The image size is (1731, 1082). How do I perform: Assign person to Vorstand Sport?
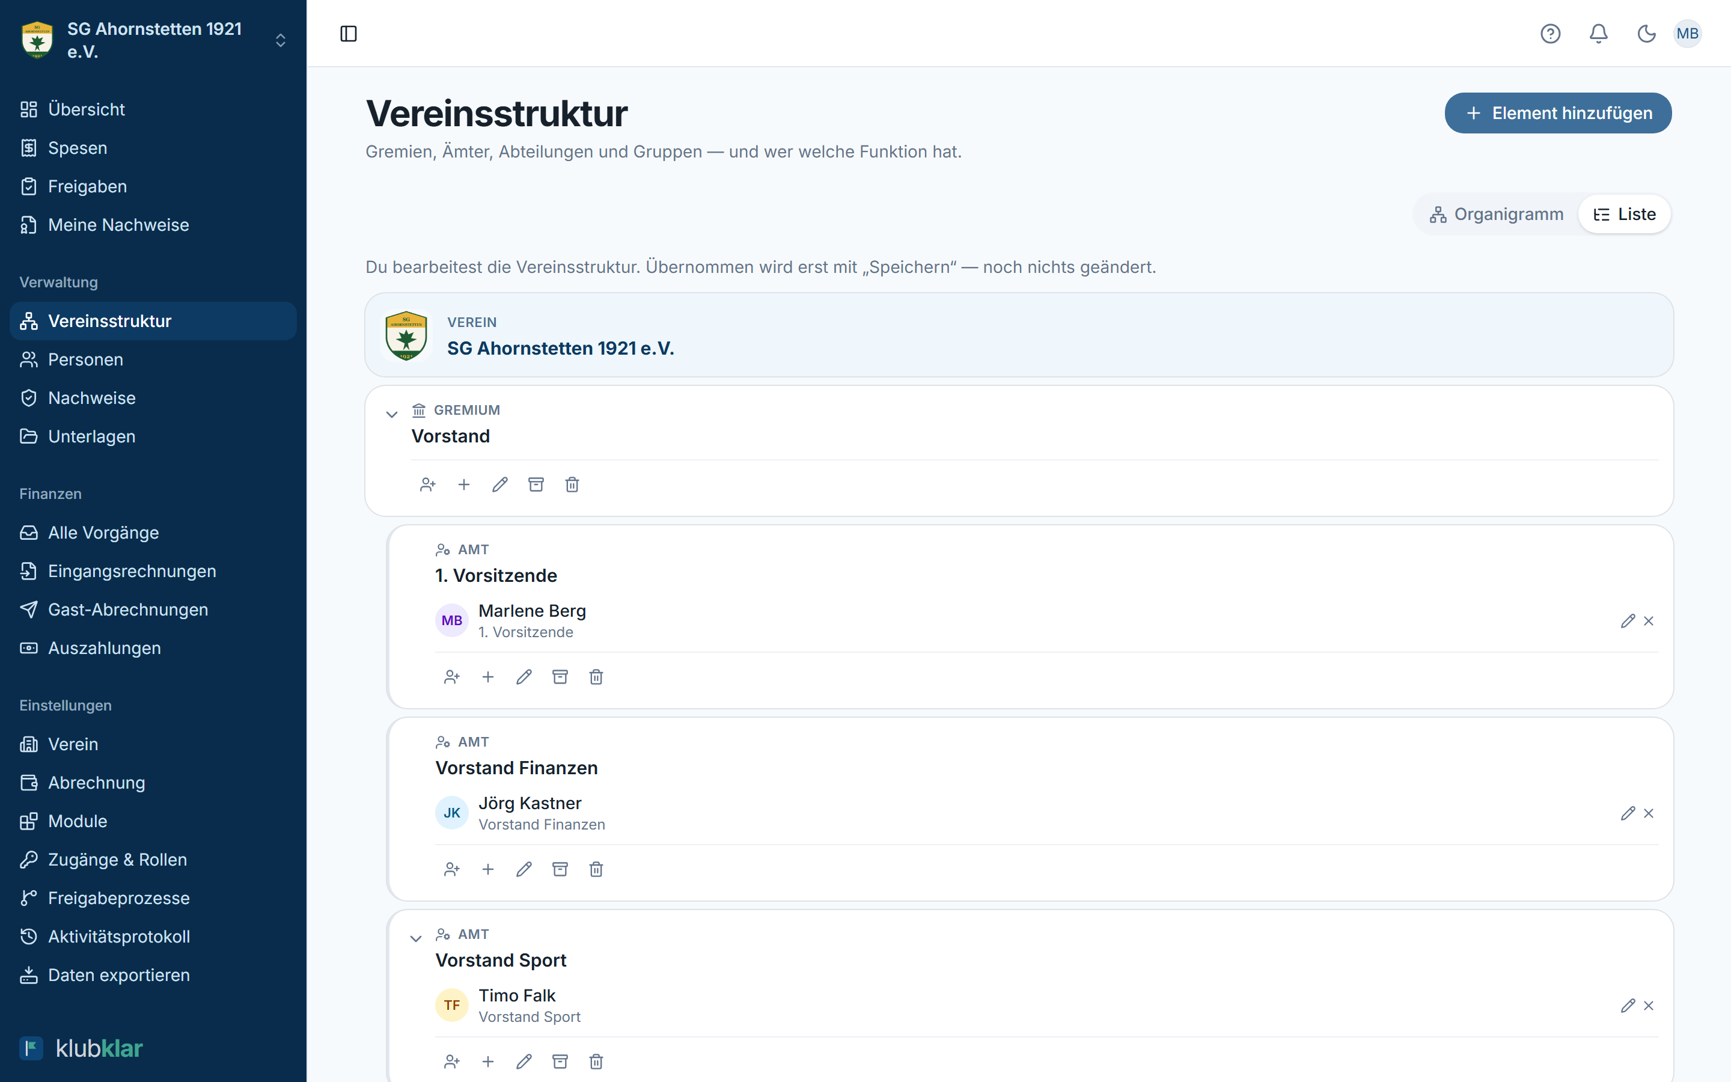pos(452,1062)
